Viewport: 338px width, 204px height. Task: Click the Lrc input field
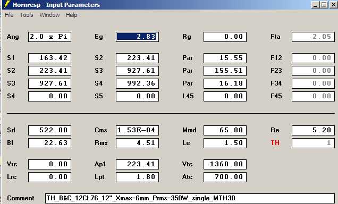click(x=49, y=177)
